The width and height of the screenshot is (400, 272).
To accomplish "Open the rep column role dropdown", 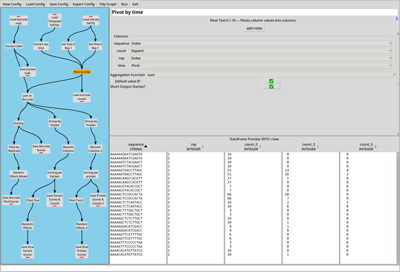I will [261, 58].
